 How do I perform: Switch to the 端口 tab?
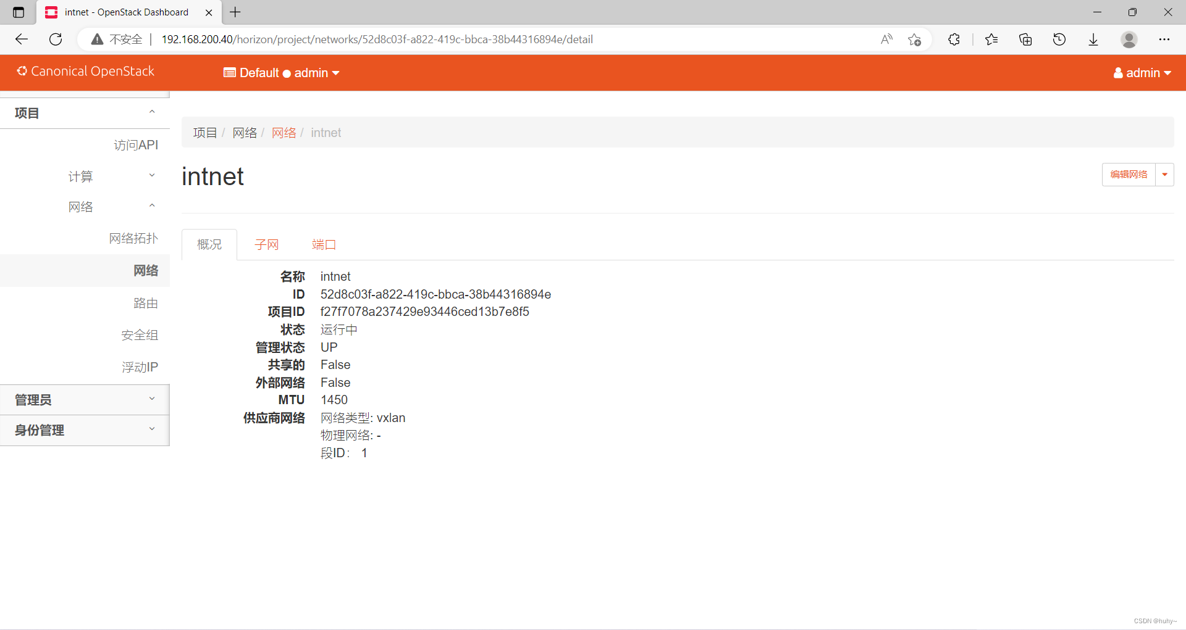(324, 244)
